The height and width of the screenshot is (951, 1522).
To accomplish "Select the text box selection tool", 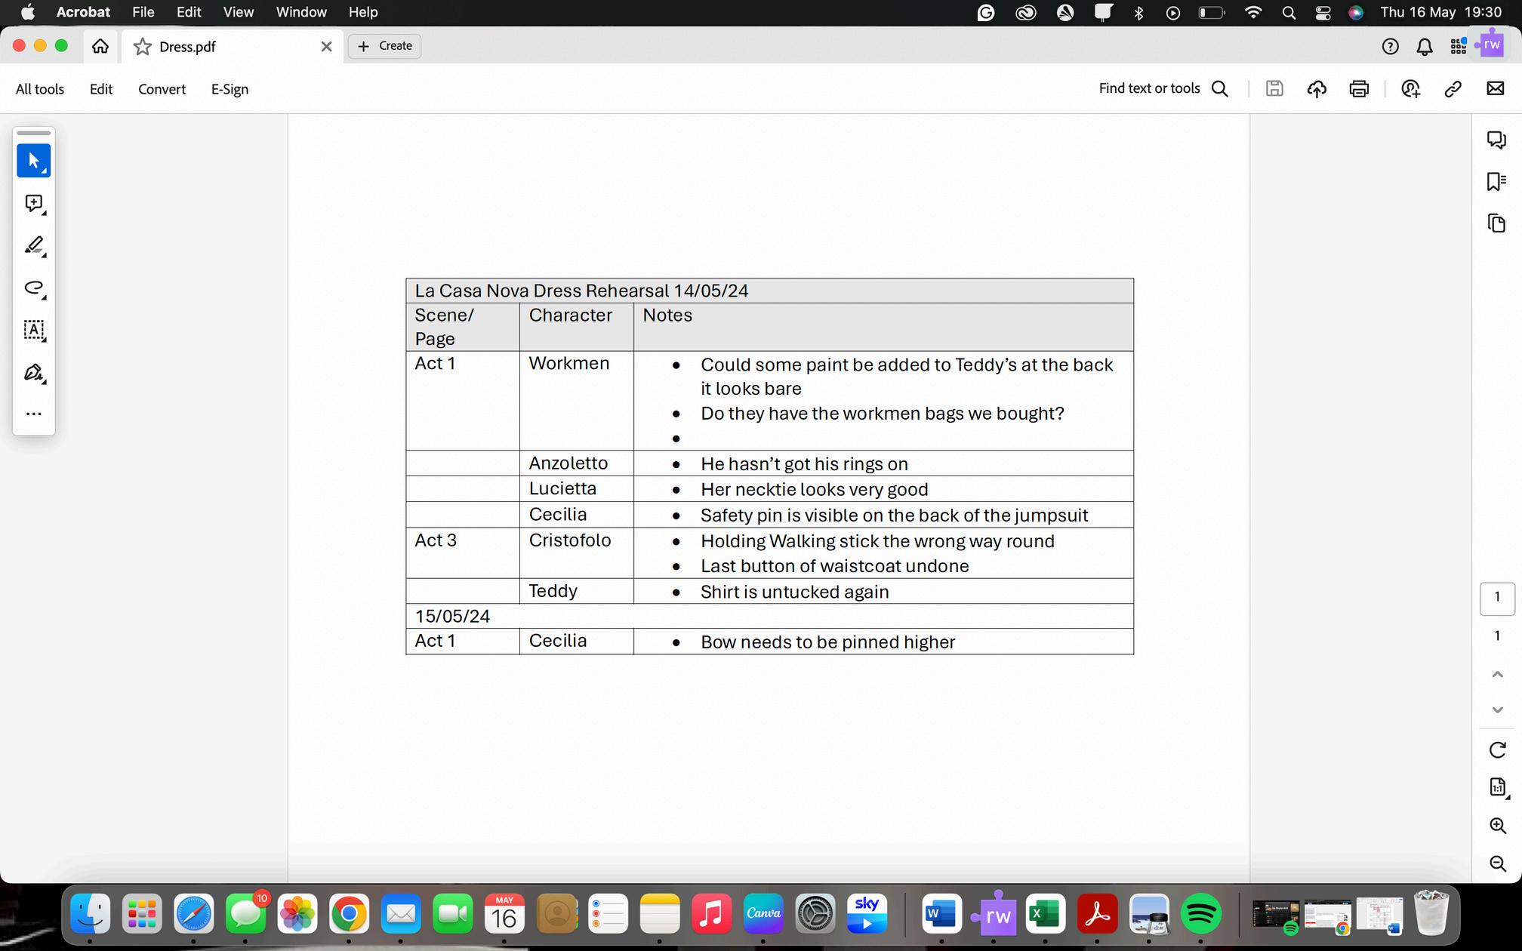I will pyautogui.click(x=33, y=330).
